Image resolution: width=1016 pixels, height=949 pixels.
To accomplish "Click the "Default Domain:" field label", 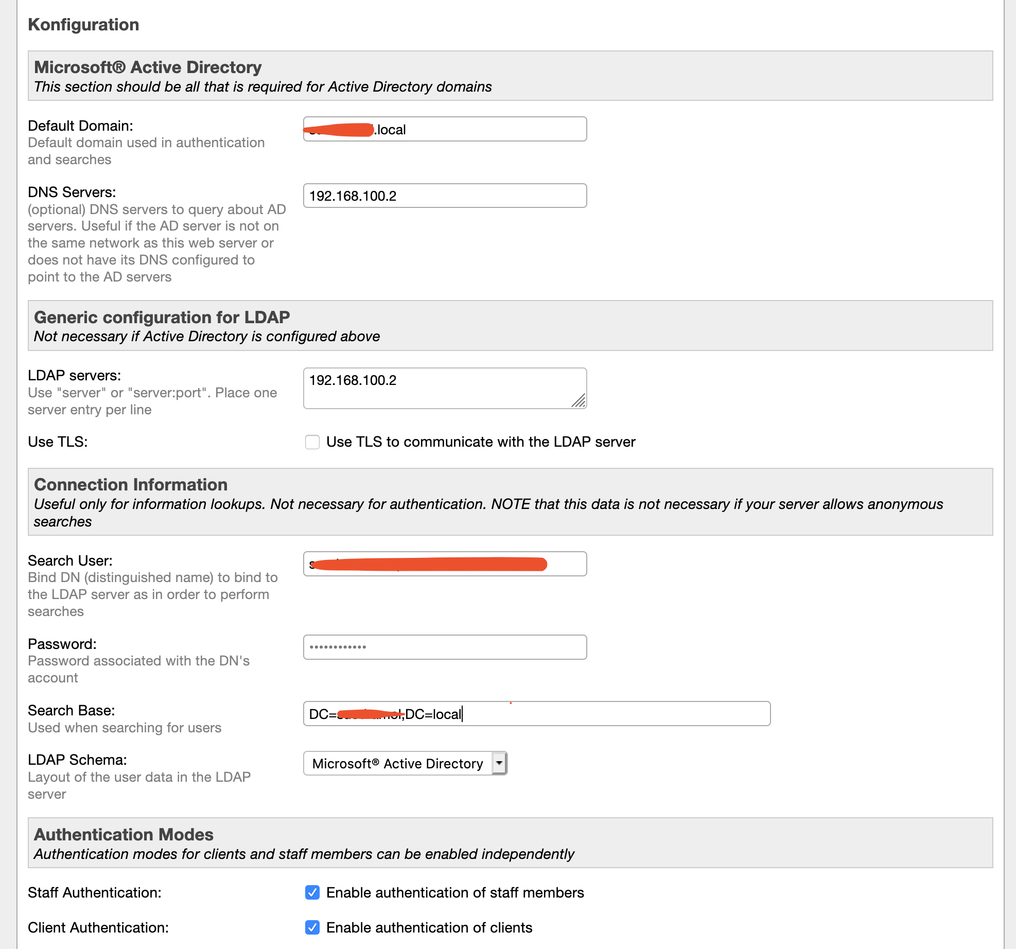I will [80, 126].
